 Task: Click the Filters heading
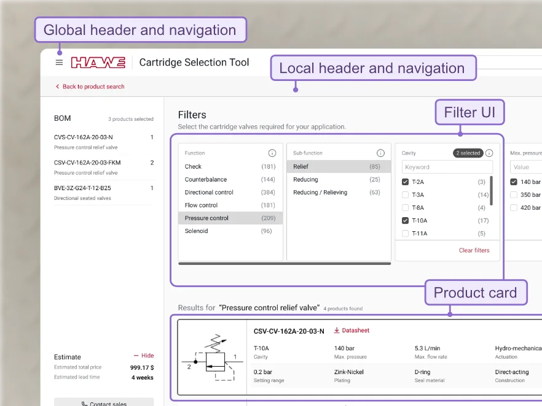[192, 115]
